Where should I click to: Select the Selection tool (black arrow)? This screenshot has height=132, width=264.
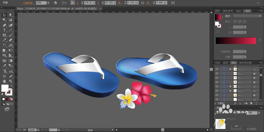[4, 15]
